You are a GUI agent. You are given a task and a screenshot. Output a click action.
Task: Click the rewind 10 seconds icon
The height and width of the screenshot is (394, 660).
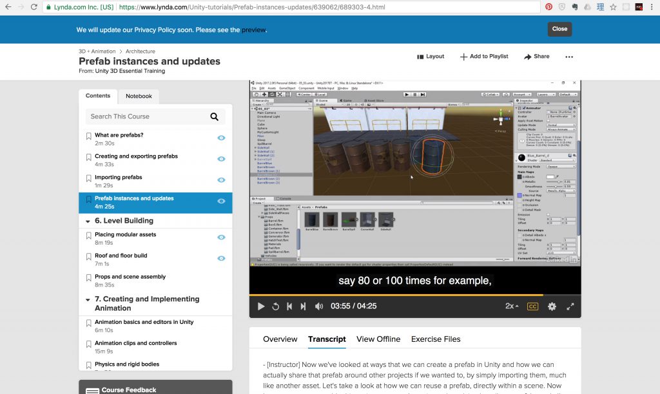[275, 306]
